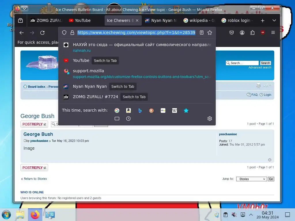The height and width of the screenshot is (221, 295).
Task: Open George Bush post title link
Action: 38,134
